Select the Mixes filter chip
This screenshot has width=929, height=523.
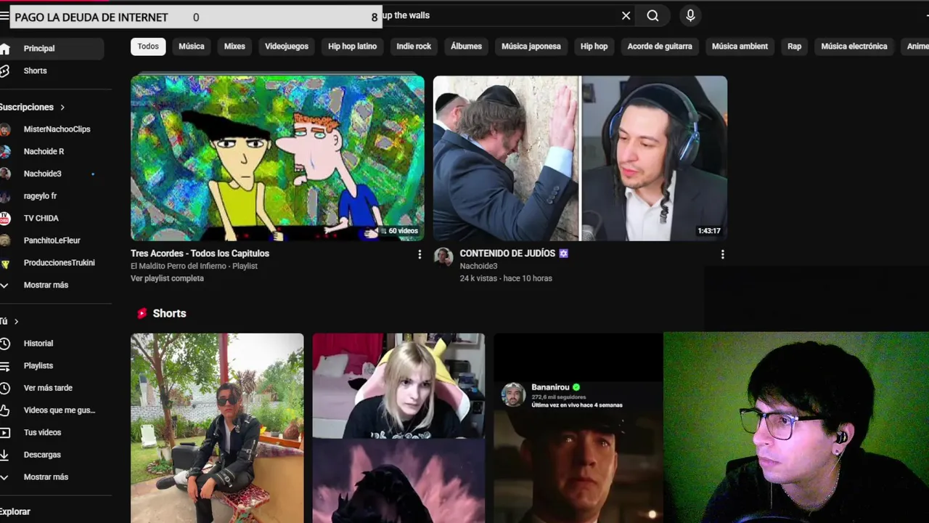[234, 46]
